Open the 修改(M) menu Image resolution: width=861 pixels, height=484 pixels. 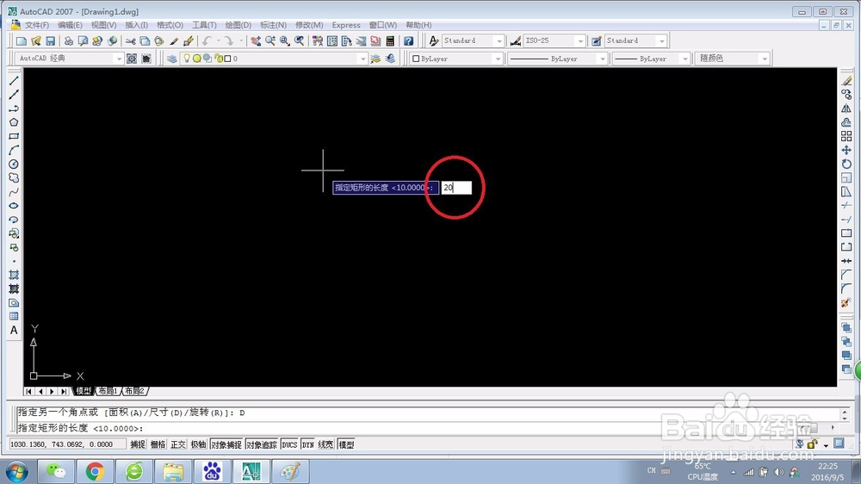click(x=309, y=25)
